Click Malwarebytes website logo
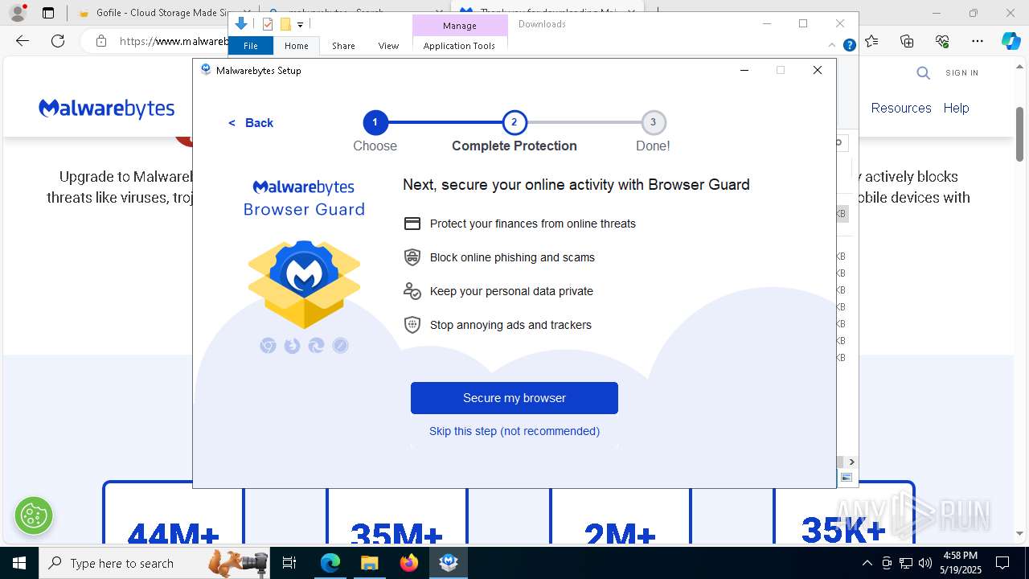 tap(107, 109)
